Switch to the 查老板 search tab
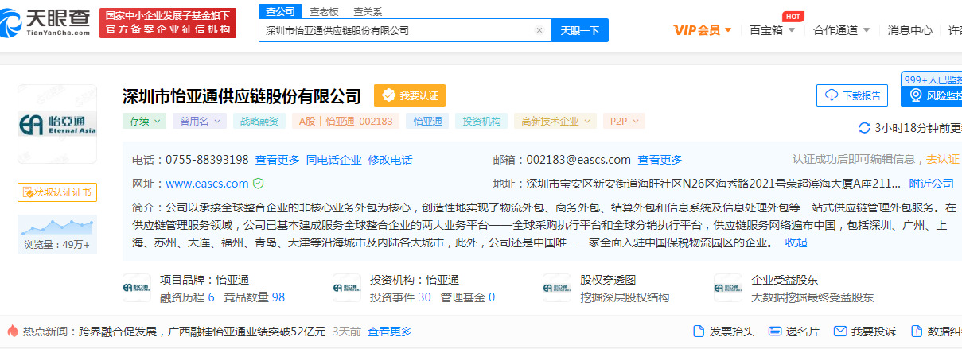 point(324,11)
